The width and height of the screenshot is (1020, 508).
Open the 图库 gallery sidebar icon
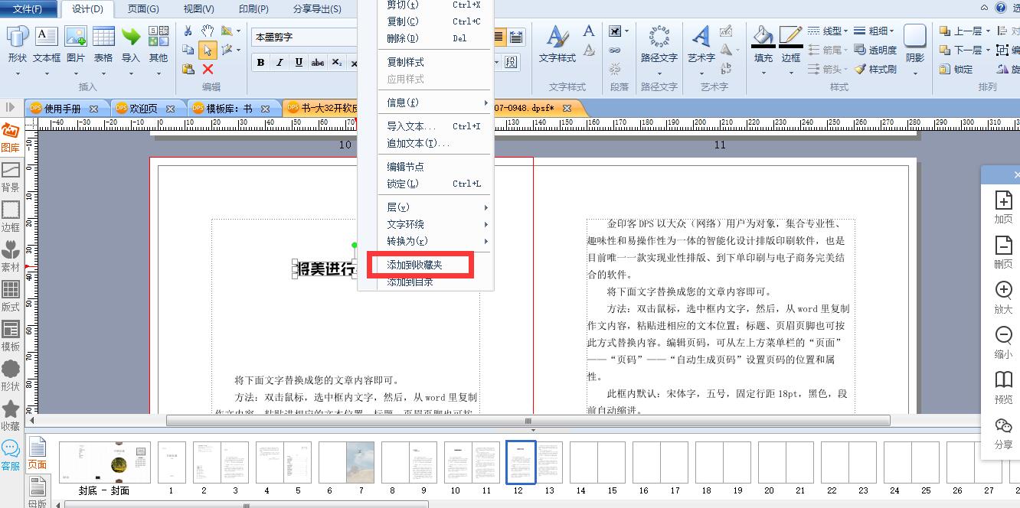(x=10, y=137)
